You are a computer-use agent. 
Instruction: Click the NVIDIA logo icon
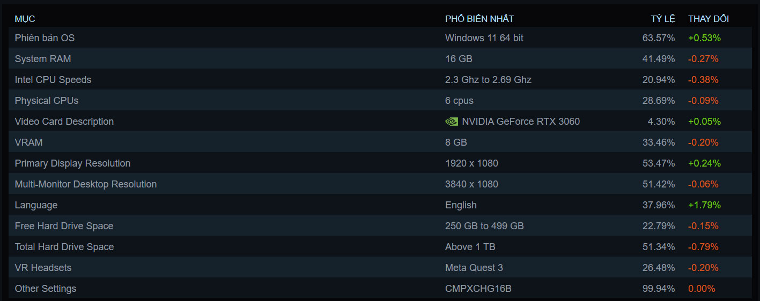tap(451, 122)
